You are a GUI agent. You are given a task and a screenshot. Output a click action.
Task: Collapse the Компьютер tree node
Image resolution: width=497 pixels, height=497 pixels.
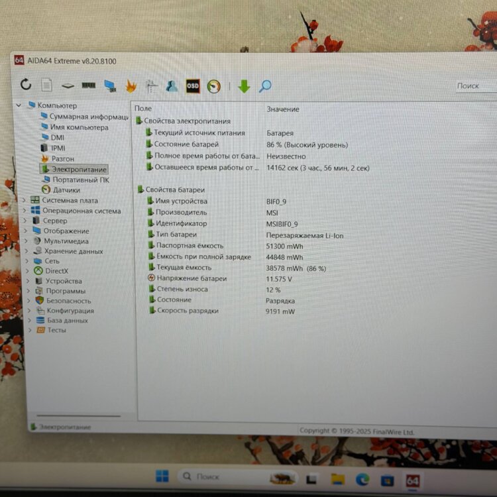coord(19,105)
